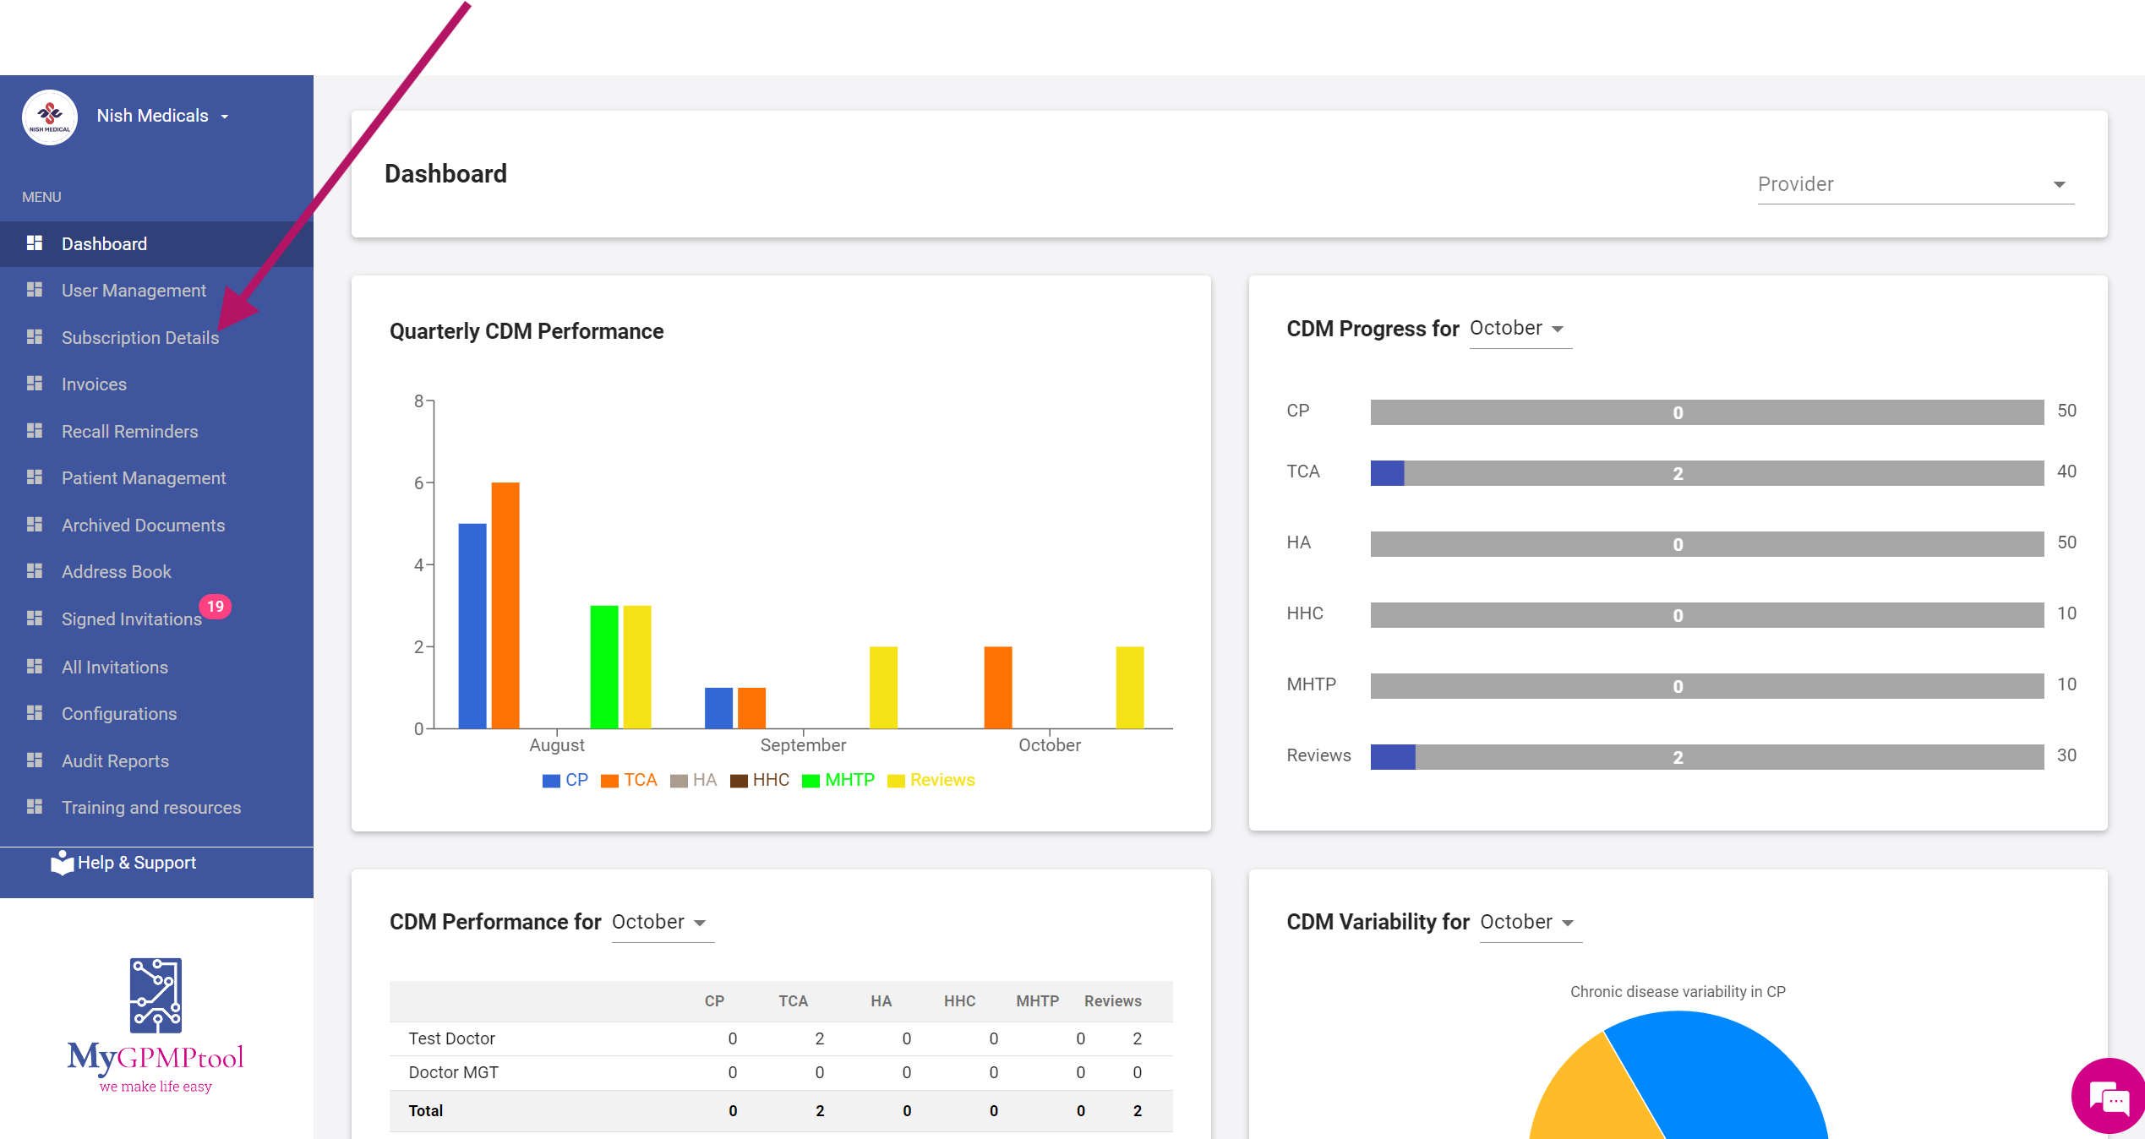
Task: Open Invoices menu item
Action: point(156,384)
